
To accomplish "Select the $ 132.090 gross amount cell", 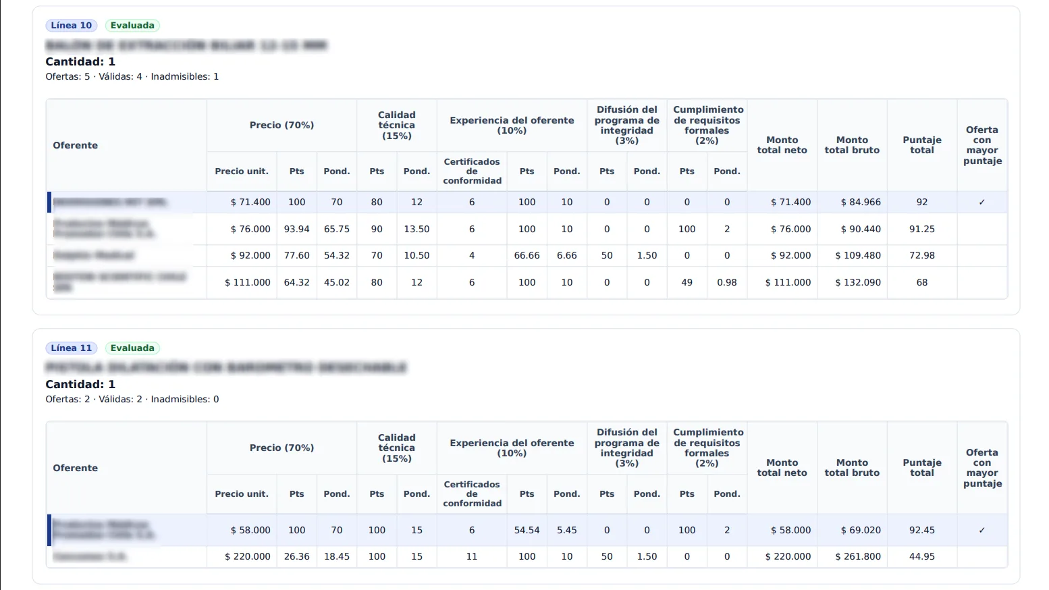I will (x=857, y=282).
